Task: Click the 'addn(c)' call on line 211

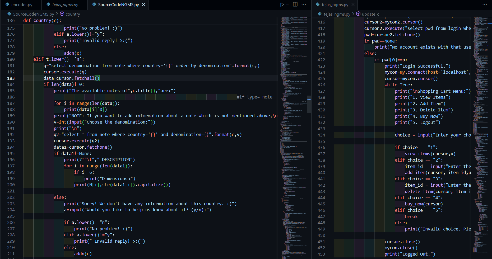Action: (83, 254)
